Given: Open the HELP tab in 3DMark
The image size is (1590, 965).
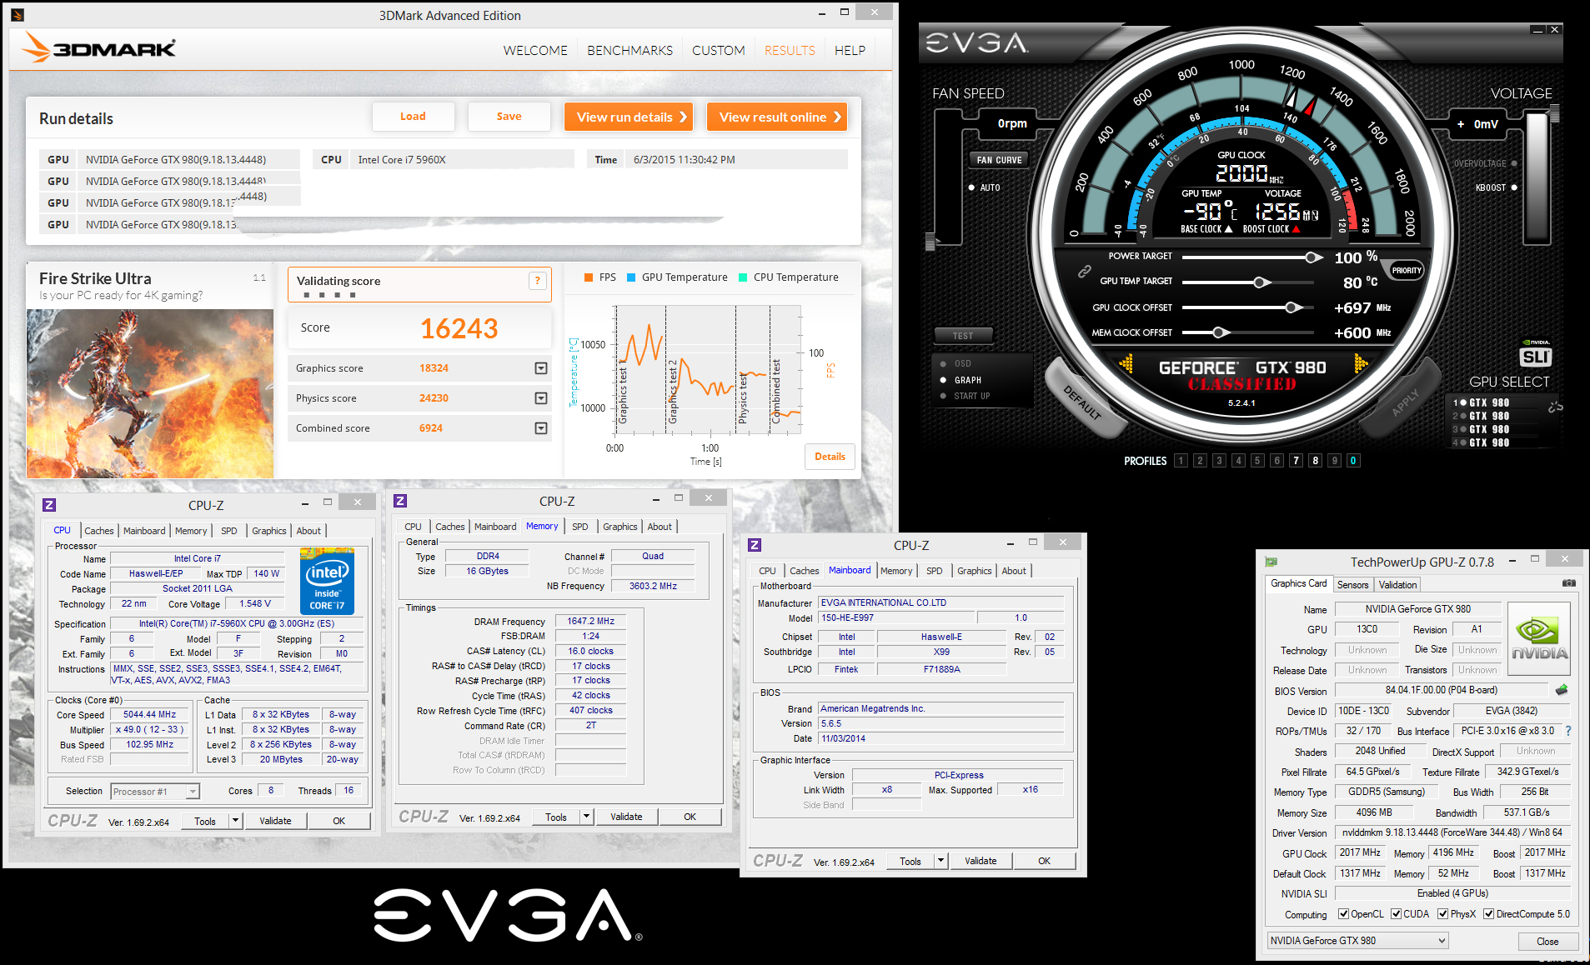Looking at the screenshot, I should [850, 50].
